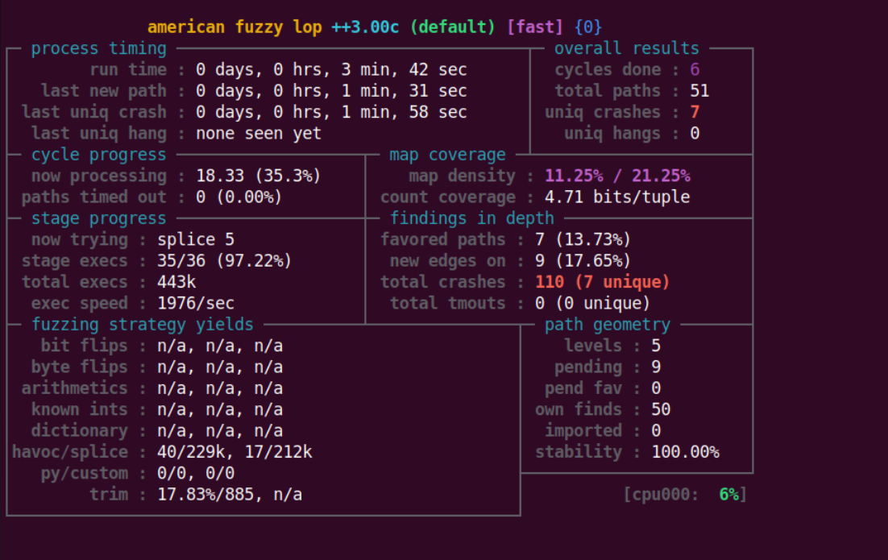Screen dimensions: 888x560
Task: Click the run time value
Action: pyautogui.click(x=330, y=70)
